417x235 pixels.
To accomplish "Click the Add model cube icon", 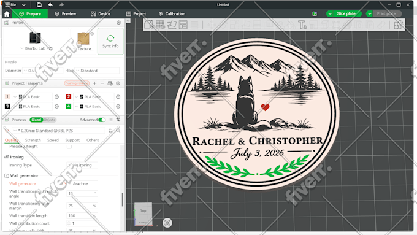I will tap(149, 25).
